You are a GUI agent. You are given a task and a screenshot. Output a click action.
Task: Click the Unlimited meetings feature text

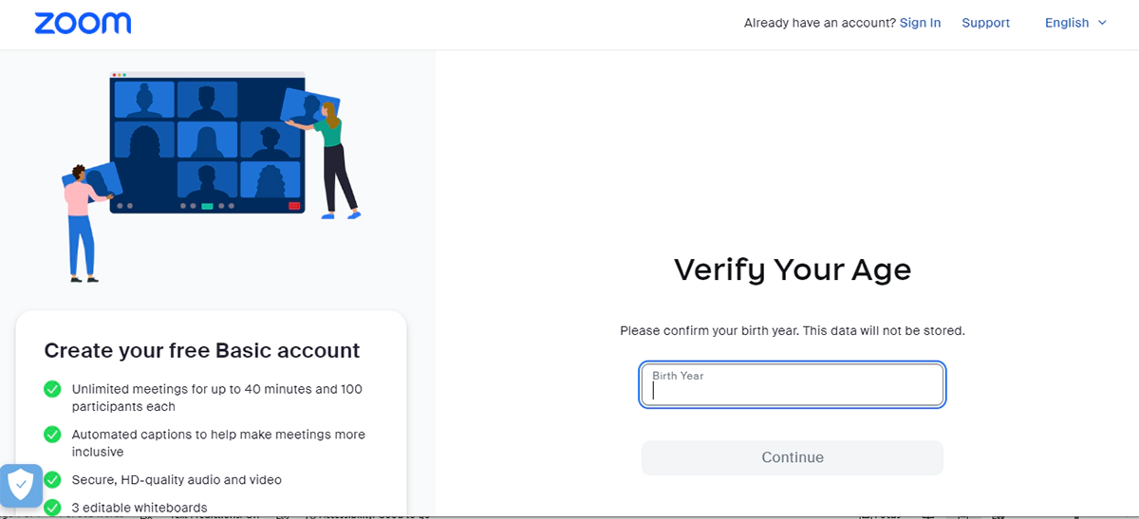(x=217, y=398)
